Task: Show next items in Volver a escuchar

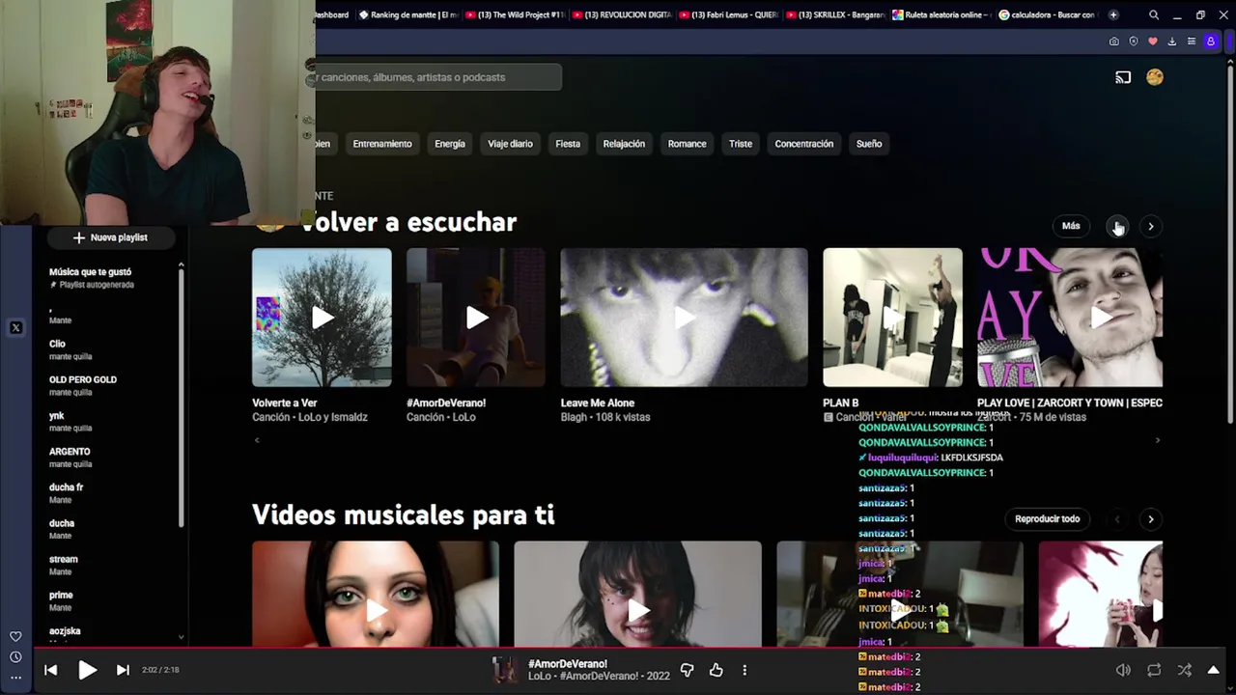Action: coord(1150,226)
